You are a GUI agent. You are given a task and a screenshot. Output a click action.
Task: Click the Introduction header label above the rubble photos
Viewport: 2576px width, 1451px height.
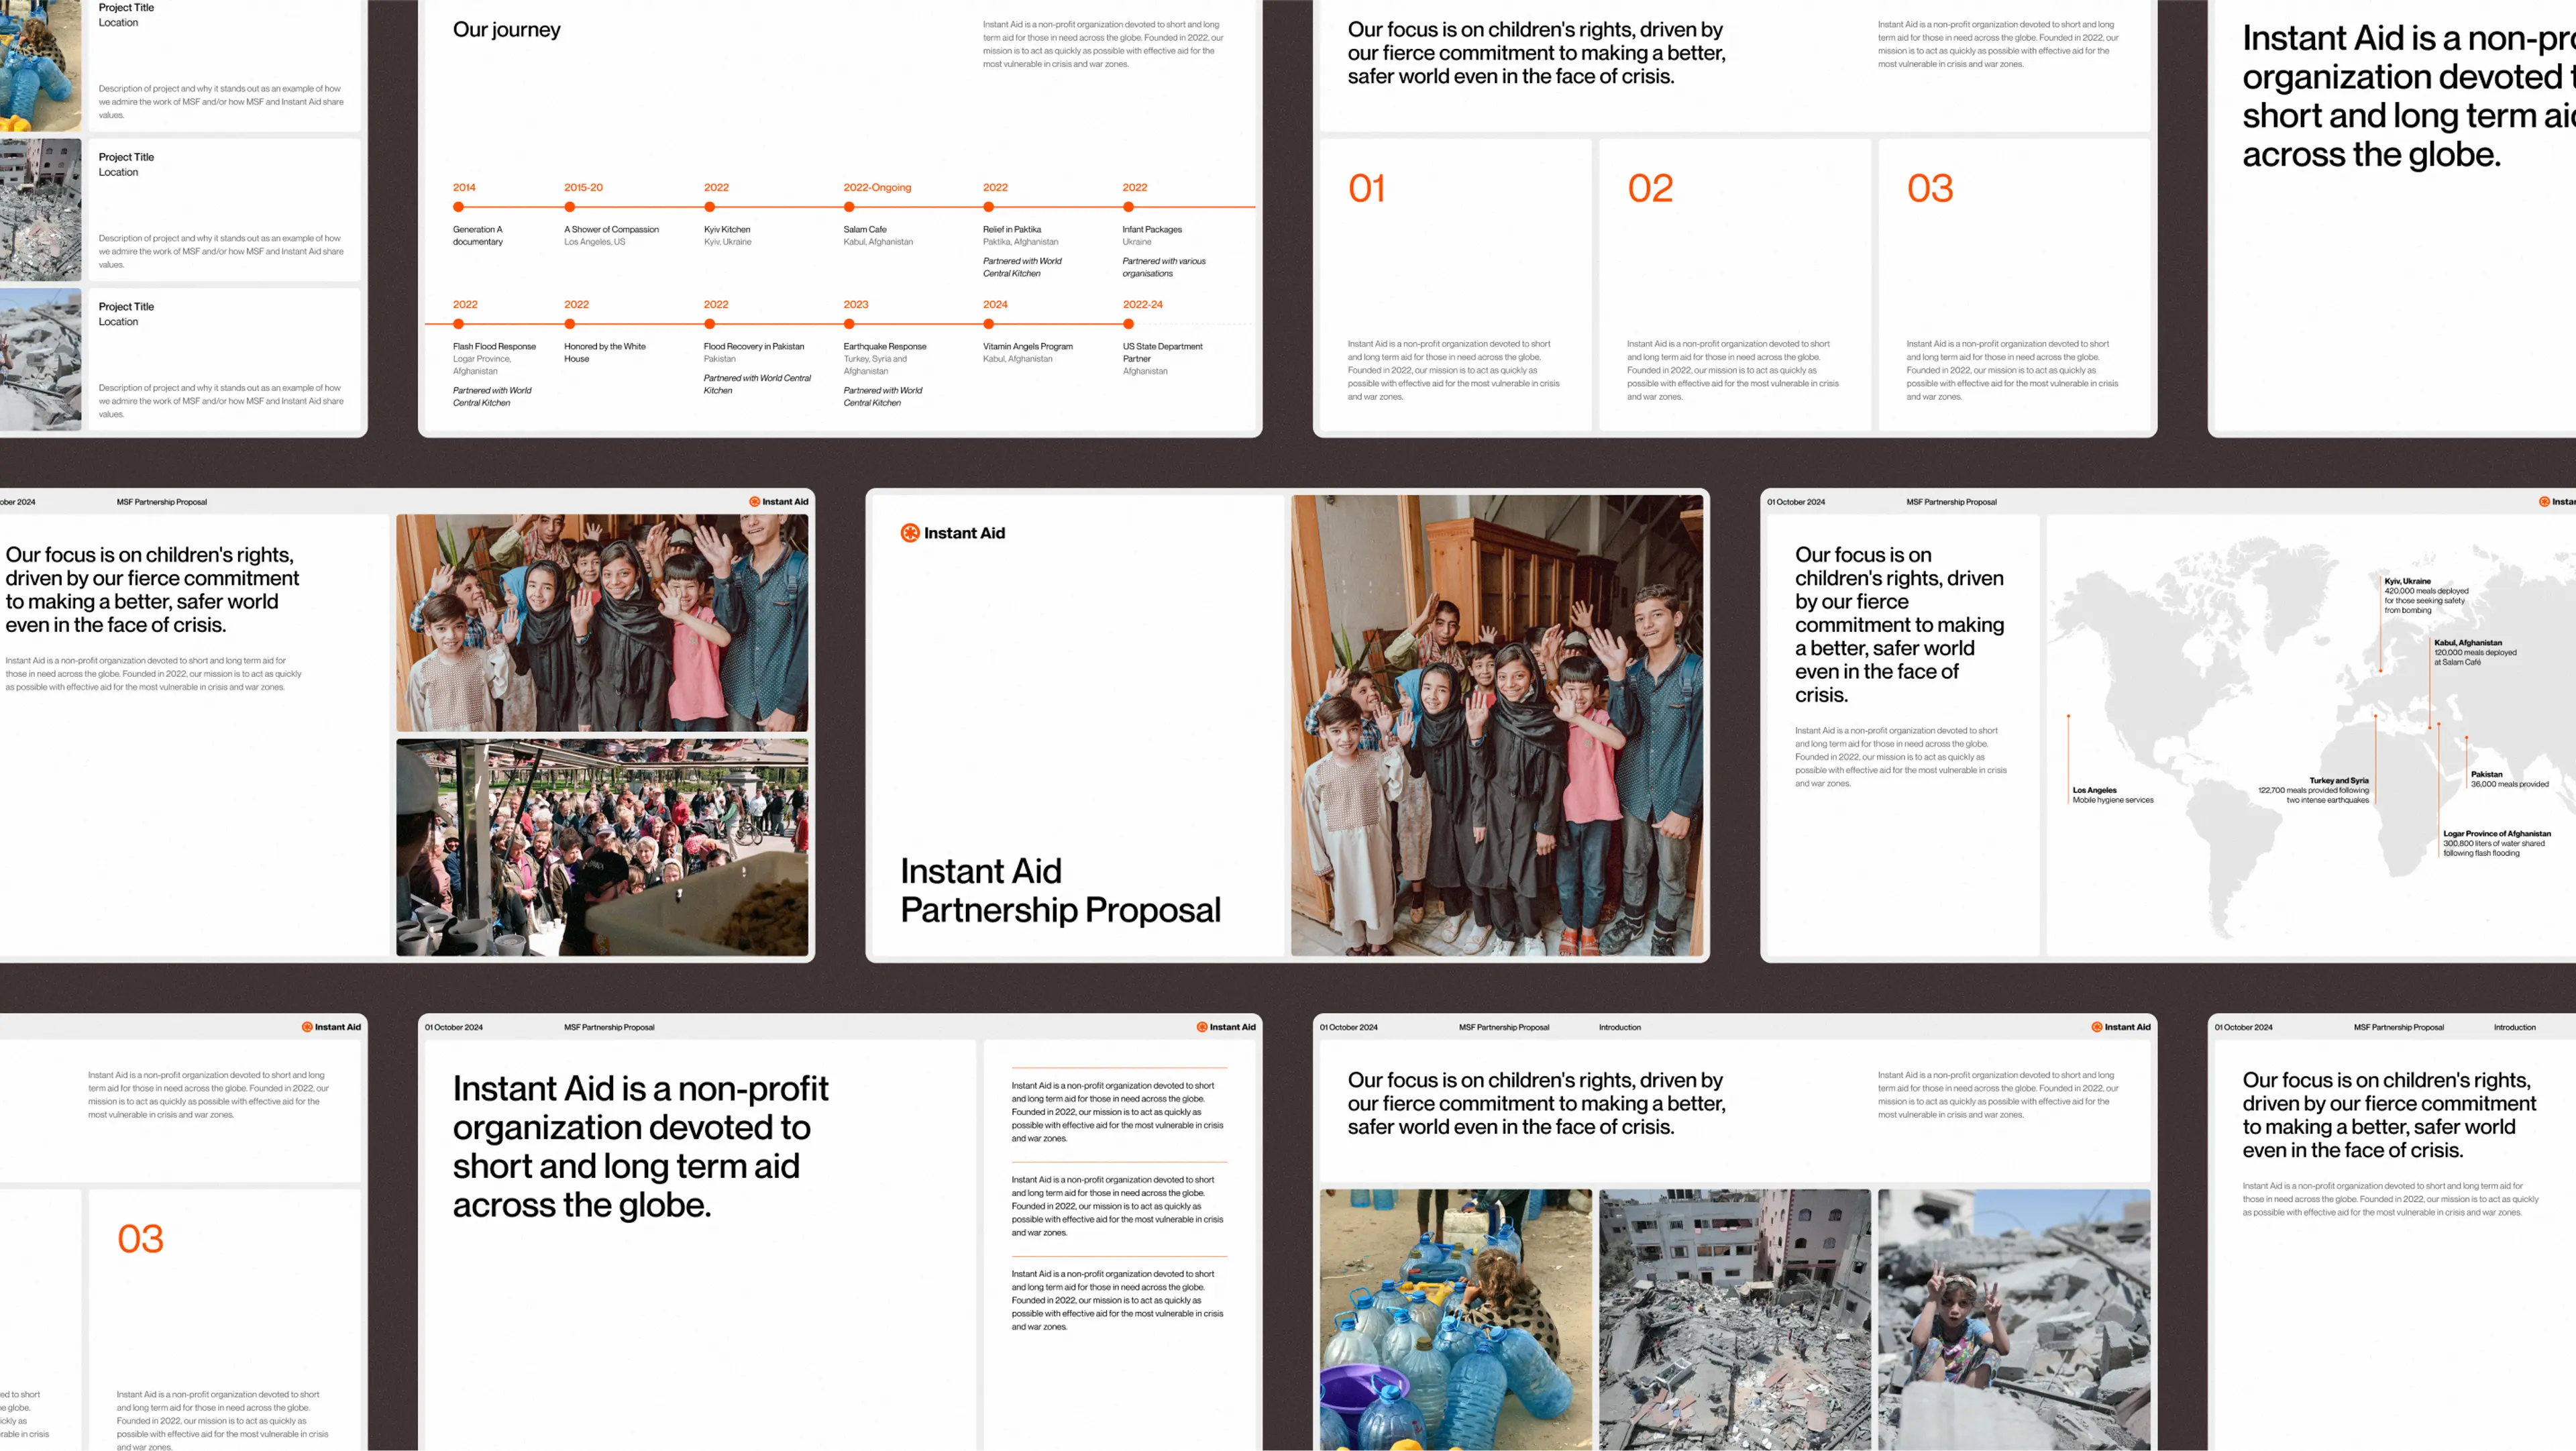[1619, 1027]
